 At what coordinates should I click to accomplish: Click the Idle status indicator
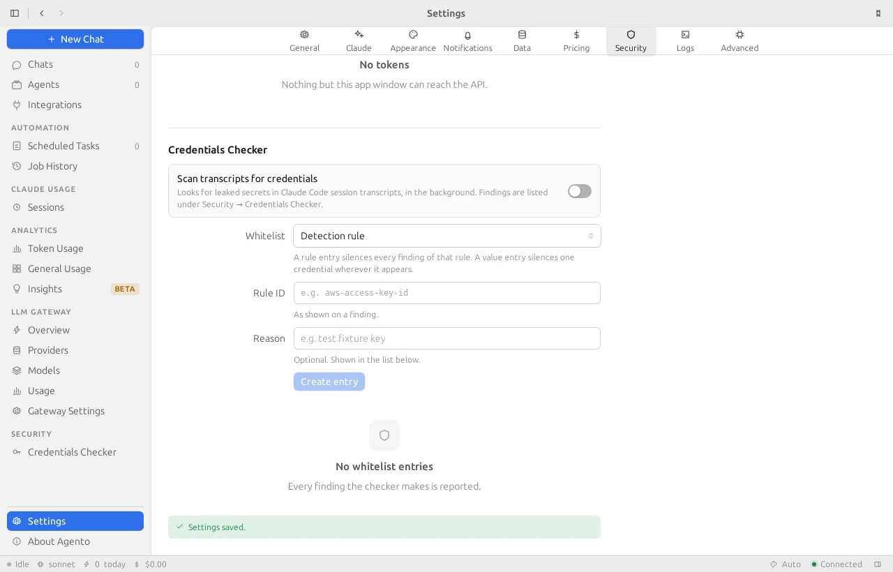(18, 564)
